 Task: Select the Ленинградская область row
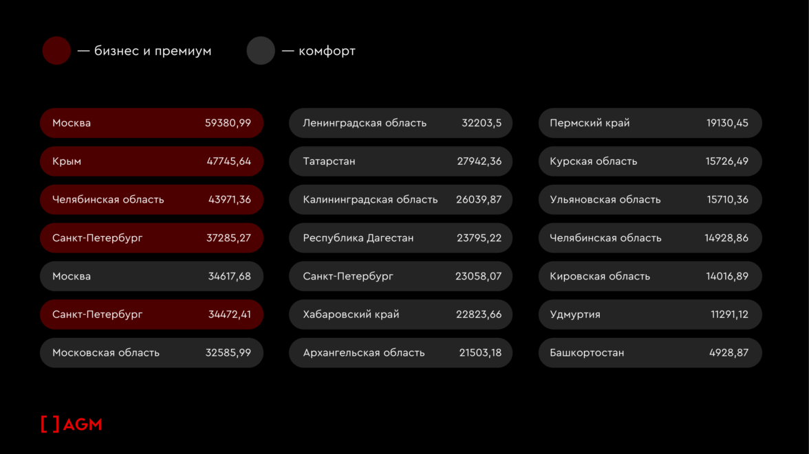coord(400,123)
